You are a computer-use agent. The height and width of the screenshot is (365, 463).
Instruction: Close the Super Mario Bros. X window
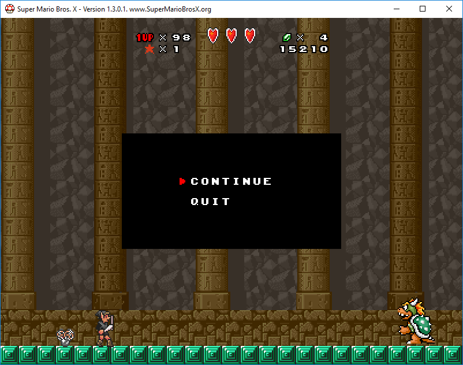(x=449, y=9)
